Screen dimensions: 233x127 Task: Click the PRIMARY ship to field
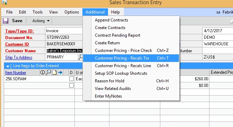point(62,57)
